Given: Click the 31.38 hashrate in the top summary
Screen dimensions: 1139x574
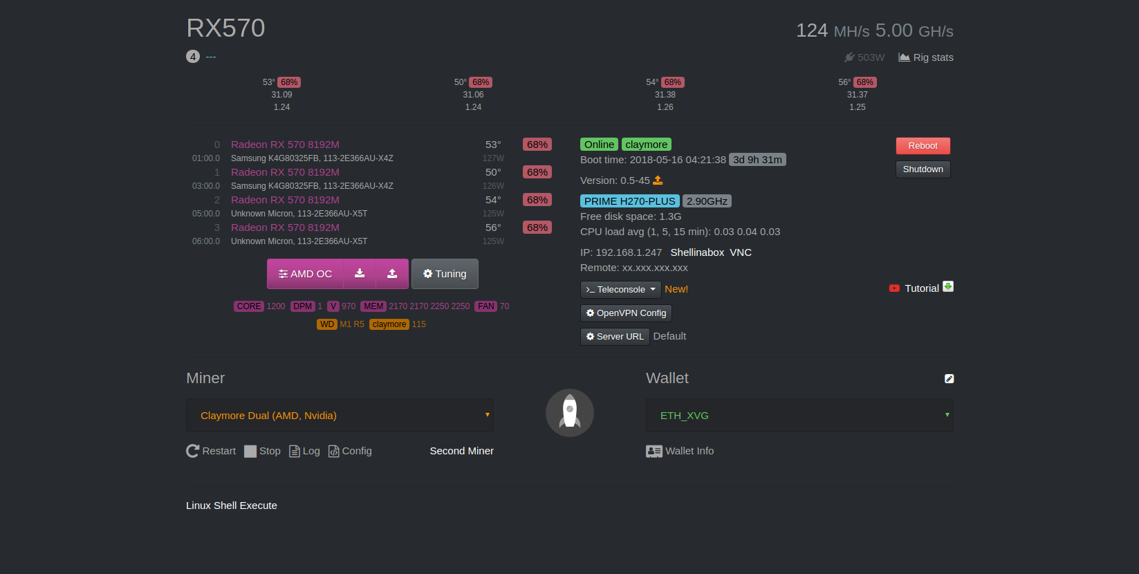Looking at the screenshot, I should tap(665, 95).
